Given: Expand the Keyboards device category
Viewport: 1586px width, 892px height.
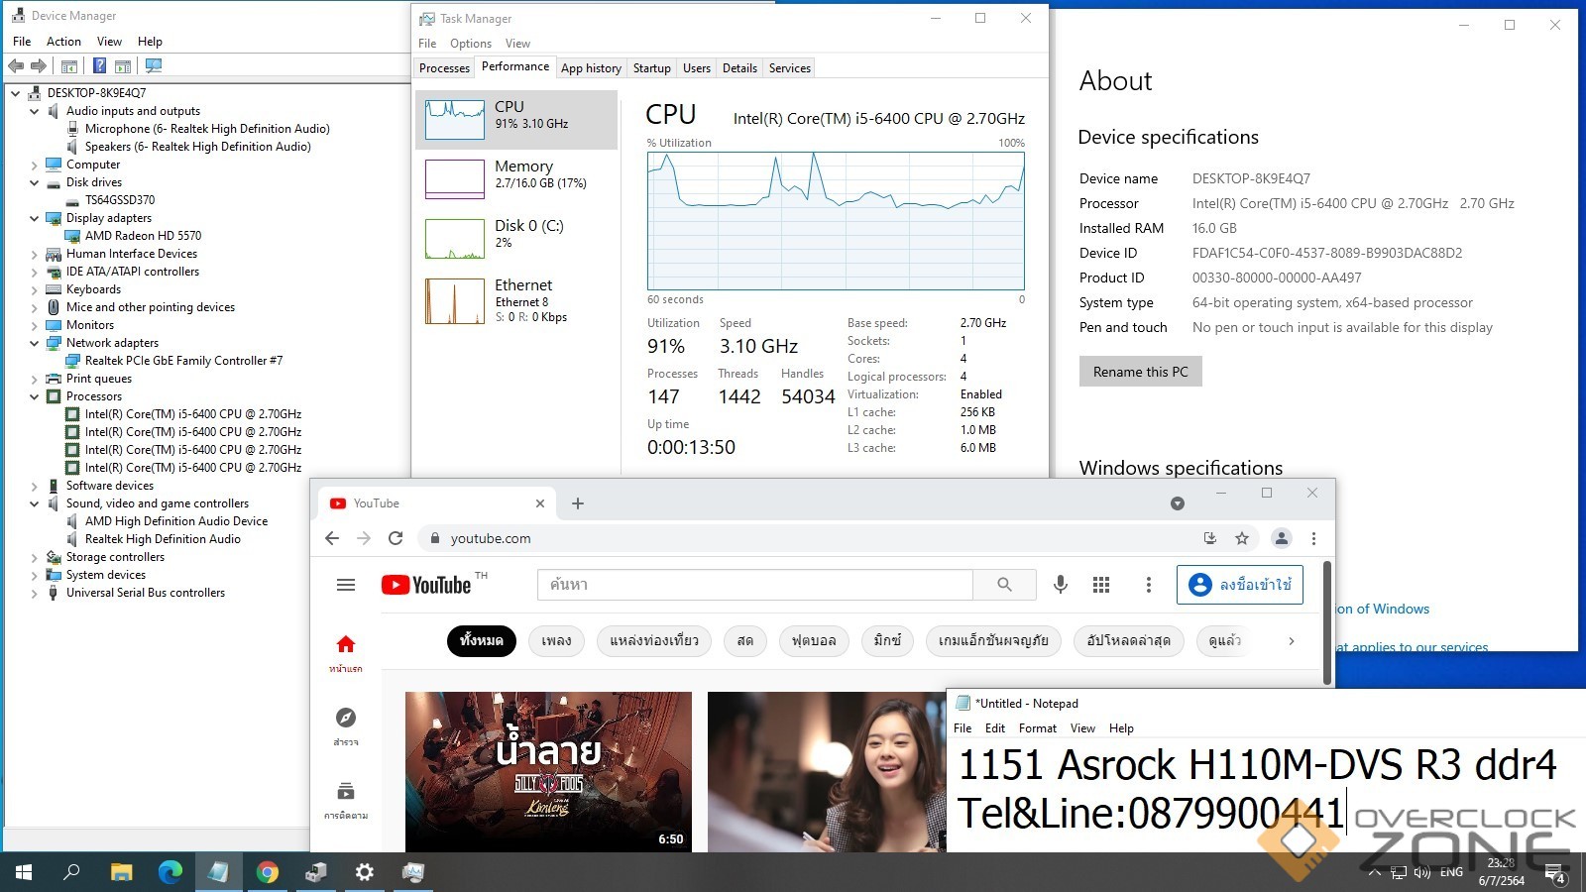Looking at the screenshot, I should (x=35, y=289).
